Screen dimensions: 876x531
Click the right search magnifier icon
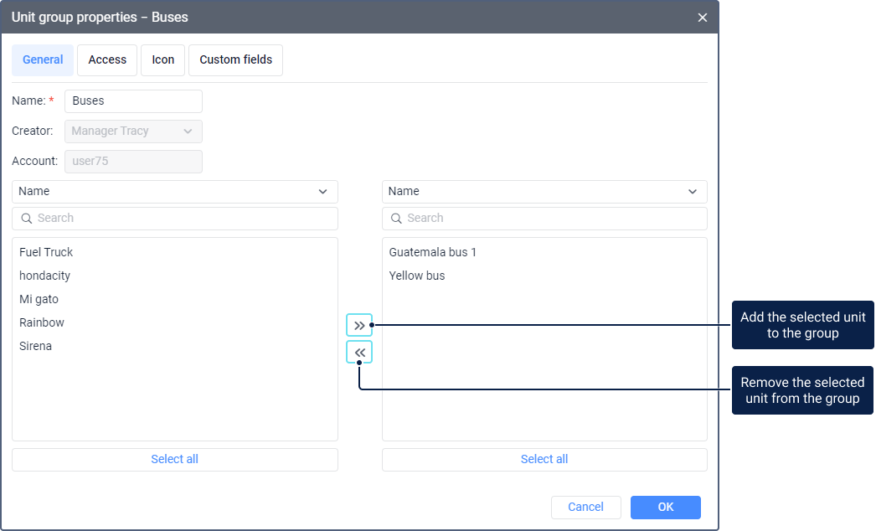[397, 219]
